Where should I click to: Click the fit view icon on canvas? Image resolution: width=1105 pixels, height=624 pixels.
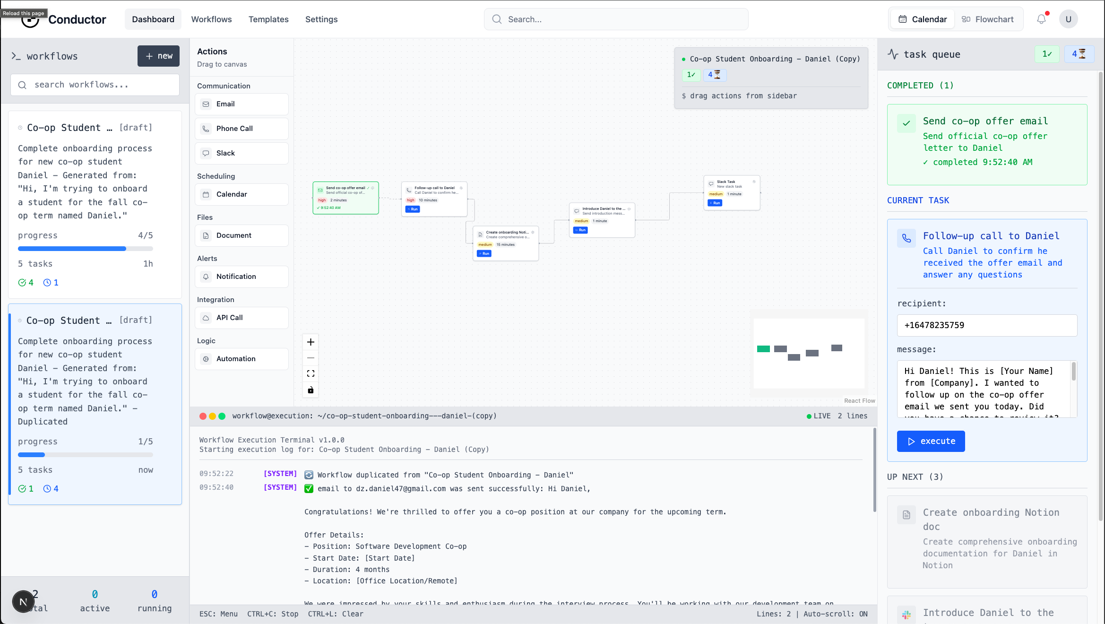[x=311, y=373]
